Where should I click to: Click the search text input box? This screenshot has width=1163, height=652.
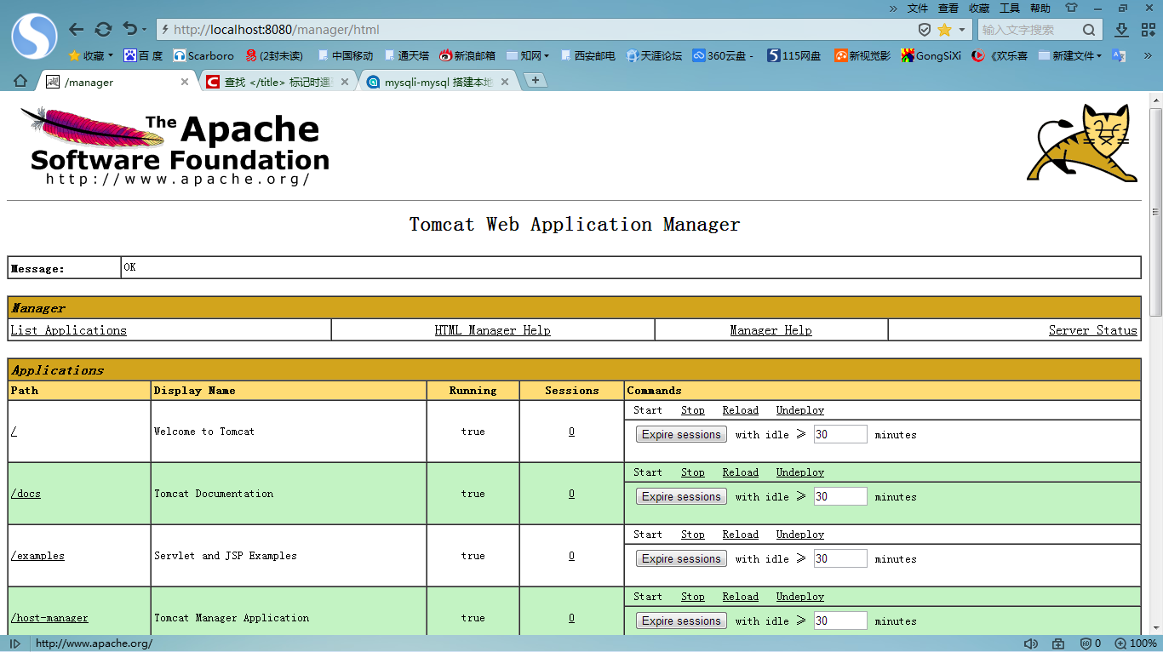click(x=1030, y=30)
